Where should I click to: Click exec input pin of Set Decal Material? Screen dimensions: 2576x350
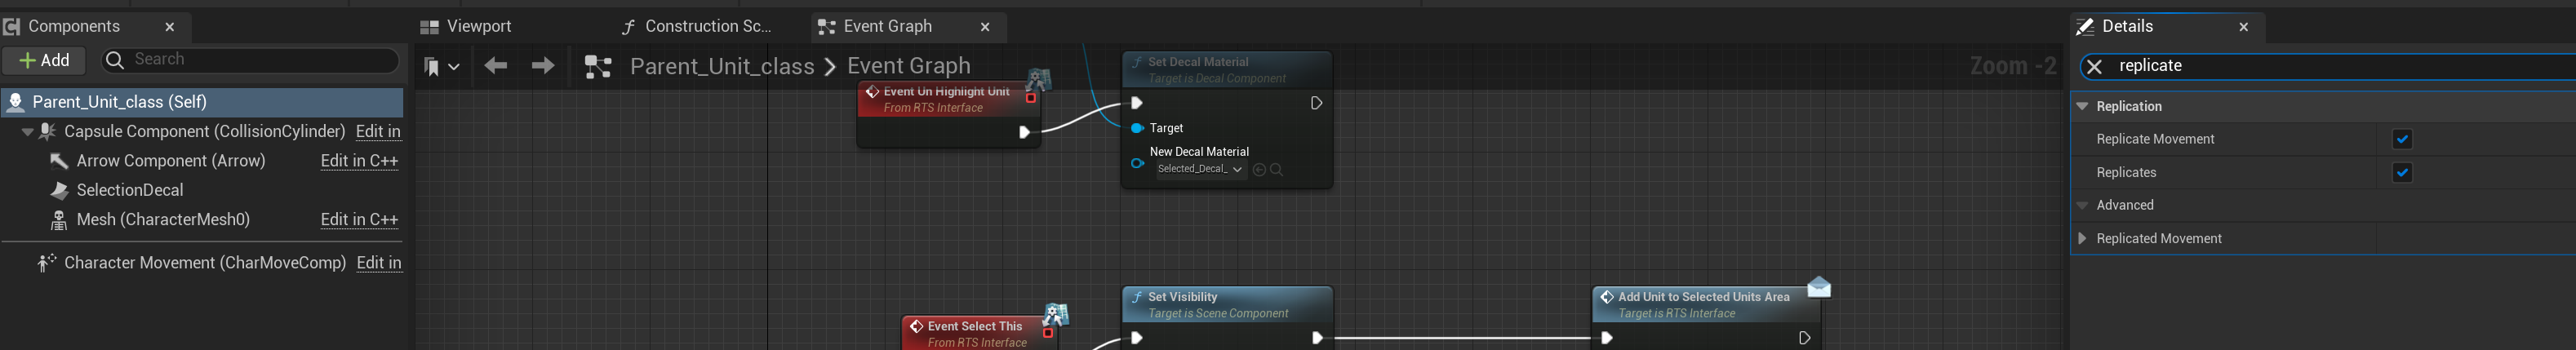[x=1137, y=103]
